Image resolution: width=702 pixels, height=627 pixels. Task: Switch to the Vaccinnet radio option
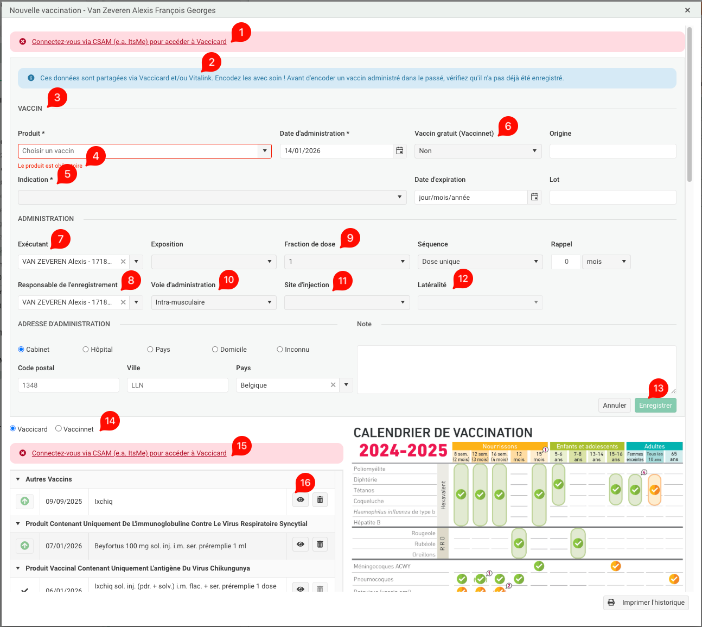[59, 429]
